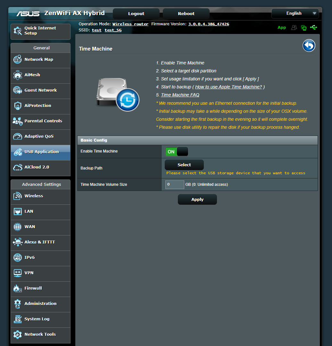Click the connected clients icon

click(x=294, y=28)
